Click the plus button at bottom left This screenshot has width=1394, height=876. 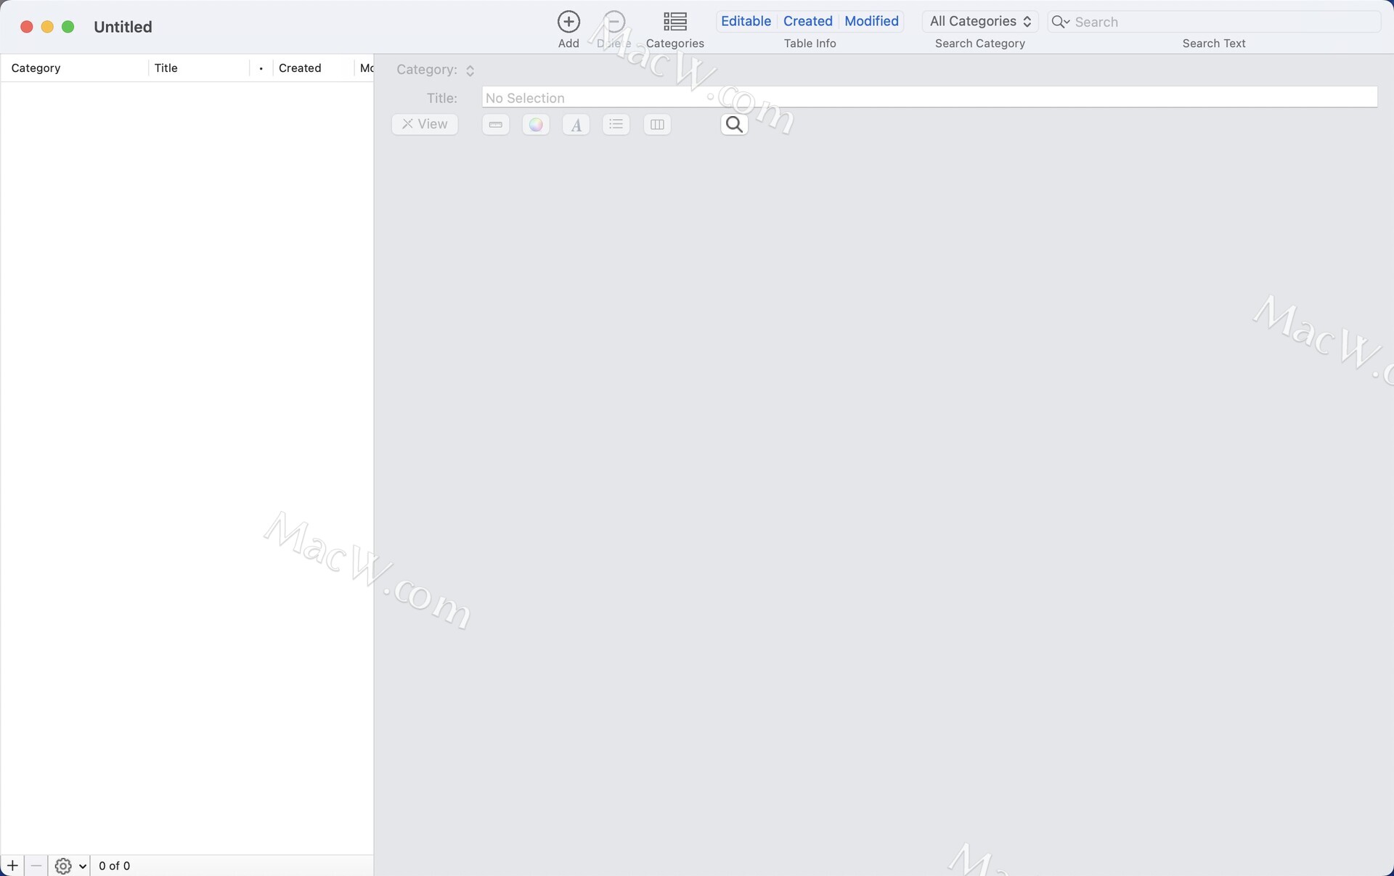pos(12,865)
